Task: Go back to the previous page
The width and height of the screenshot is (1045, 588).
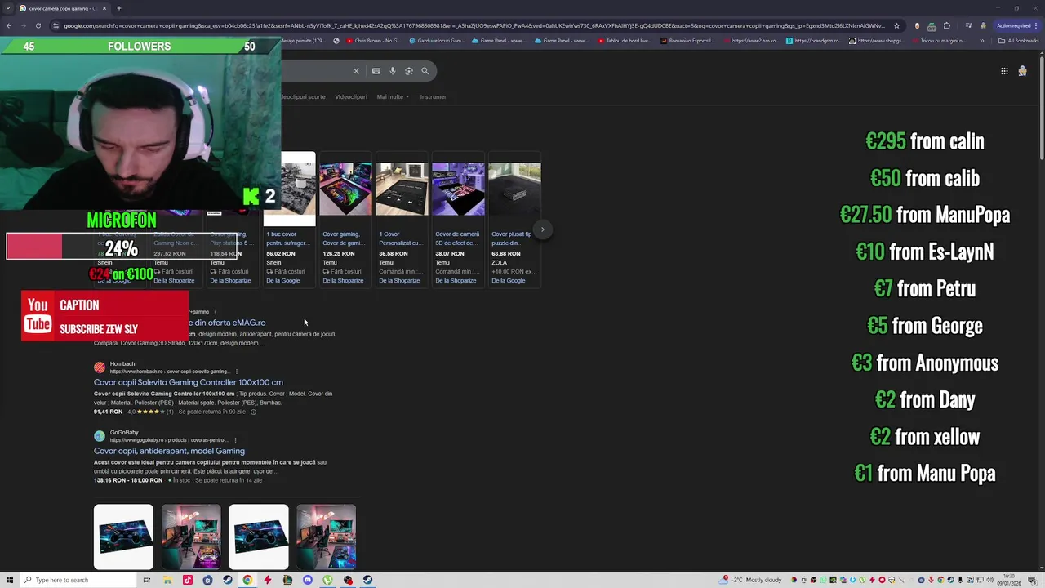Action: [8, 25]
